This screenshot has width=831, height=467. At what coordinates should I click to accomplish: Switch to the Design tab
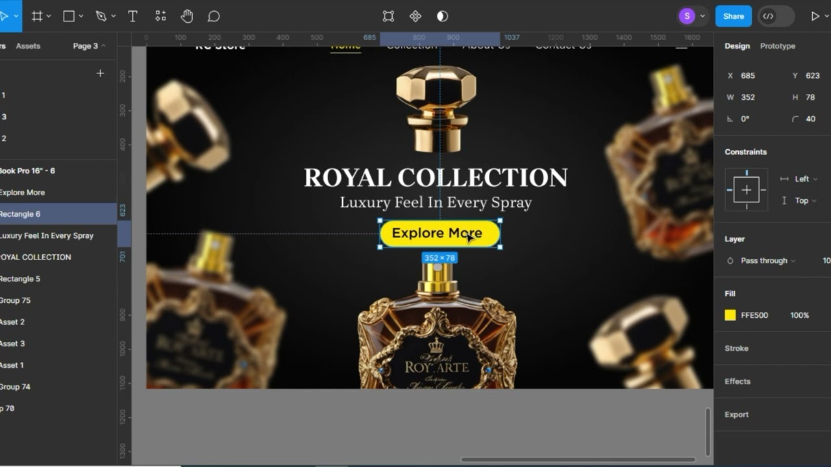(x=737, y=46)
